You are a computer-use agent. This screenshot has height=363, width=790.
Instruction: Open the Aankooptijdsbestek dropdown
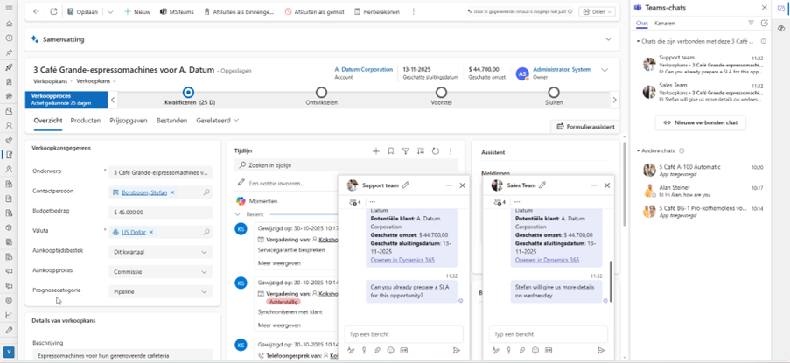[161, 252]
